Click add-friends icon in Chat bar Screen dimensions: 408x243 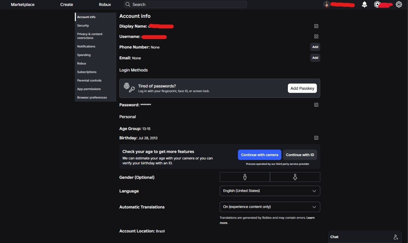(x=396, y=237)
